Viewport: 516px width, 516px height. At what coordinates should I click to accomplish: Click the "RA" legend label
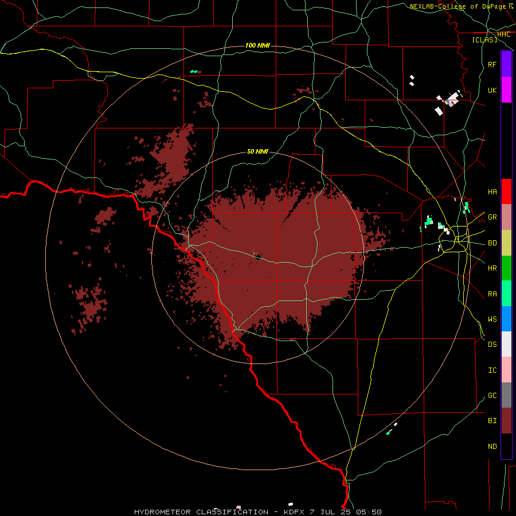[x=492, y=294]
